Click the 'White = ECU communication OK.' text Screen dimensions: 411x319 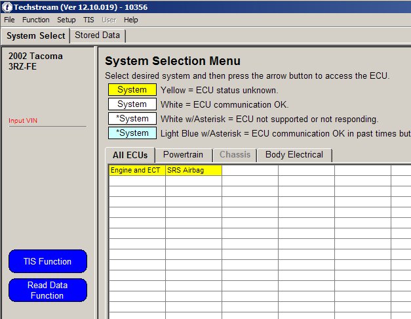click(x=224, y=104)
